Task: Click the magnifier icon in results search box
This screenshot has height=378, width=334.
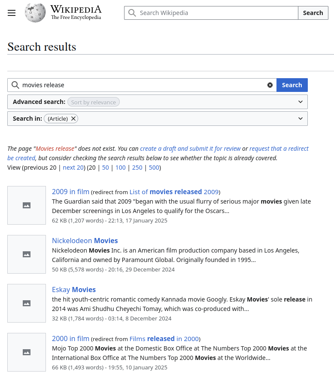Action: tap(15, 85)
